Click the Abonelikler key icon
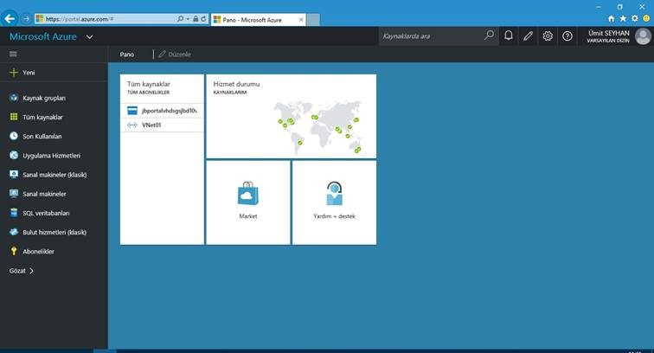This screenshot has width=654, height=353. [x=14, y=251]
